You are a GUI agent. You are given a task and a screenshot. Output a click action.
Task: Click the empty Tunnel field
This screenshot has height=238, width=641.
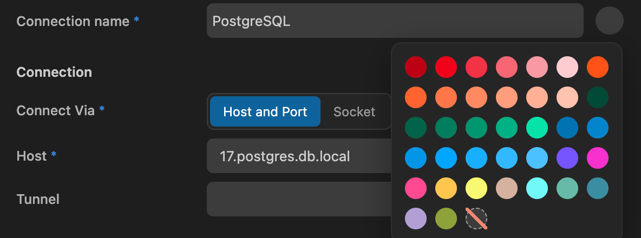pos(299,199)
